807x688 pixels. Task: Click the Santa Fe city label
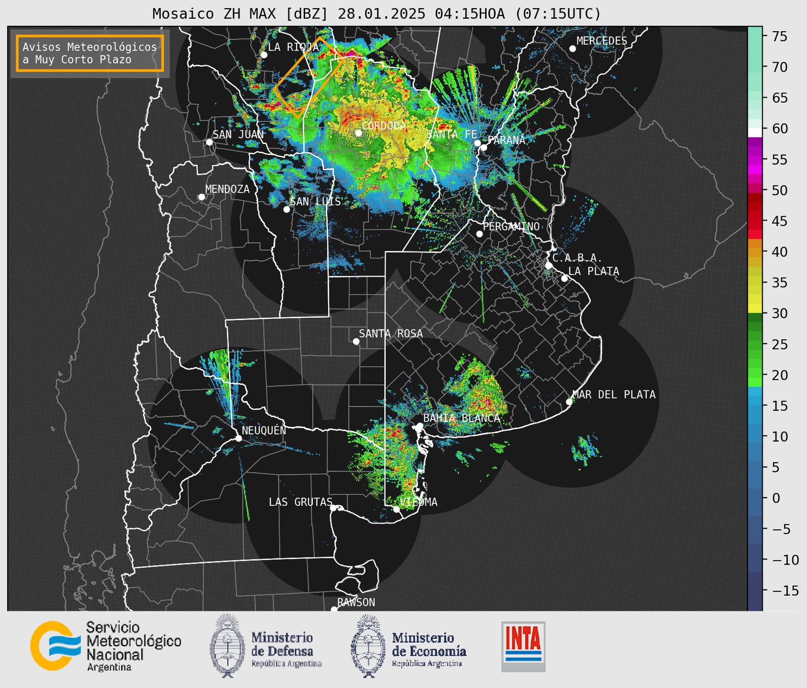click(452, 134)
